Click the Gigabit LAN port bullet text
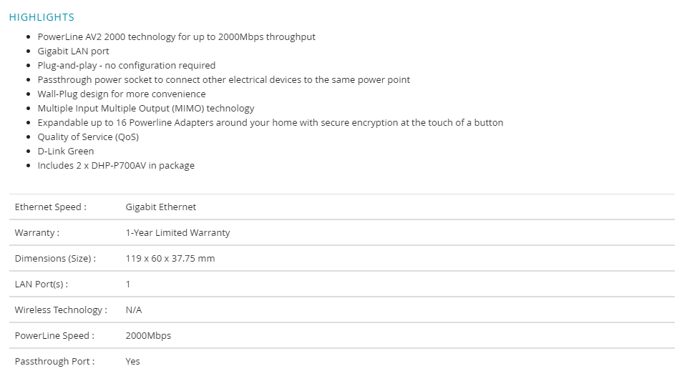 click(x=73, y=51)
